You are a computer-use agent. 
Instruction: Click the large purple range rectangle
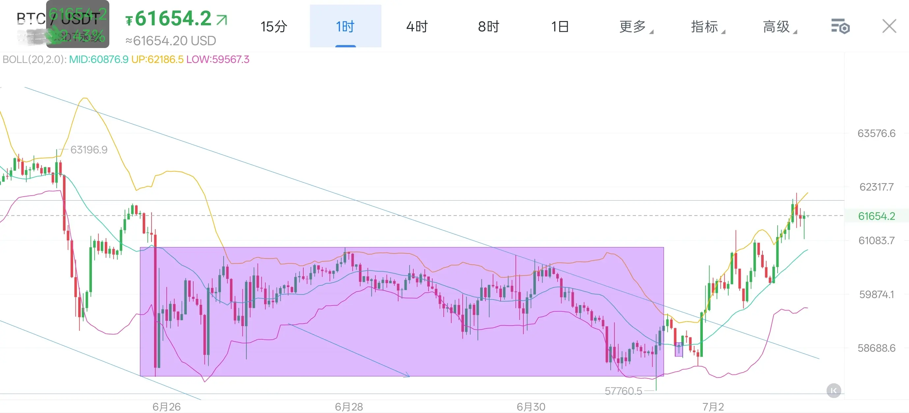pos(401,311)
